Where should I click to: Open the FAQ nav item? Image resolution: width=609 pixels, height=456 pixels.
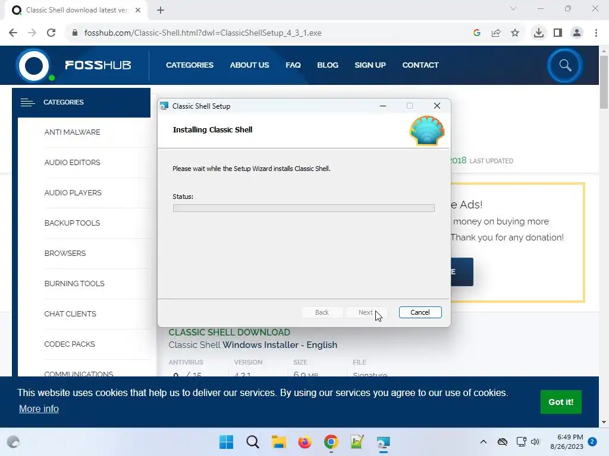pyautogui.click(x=293, y=65)
